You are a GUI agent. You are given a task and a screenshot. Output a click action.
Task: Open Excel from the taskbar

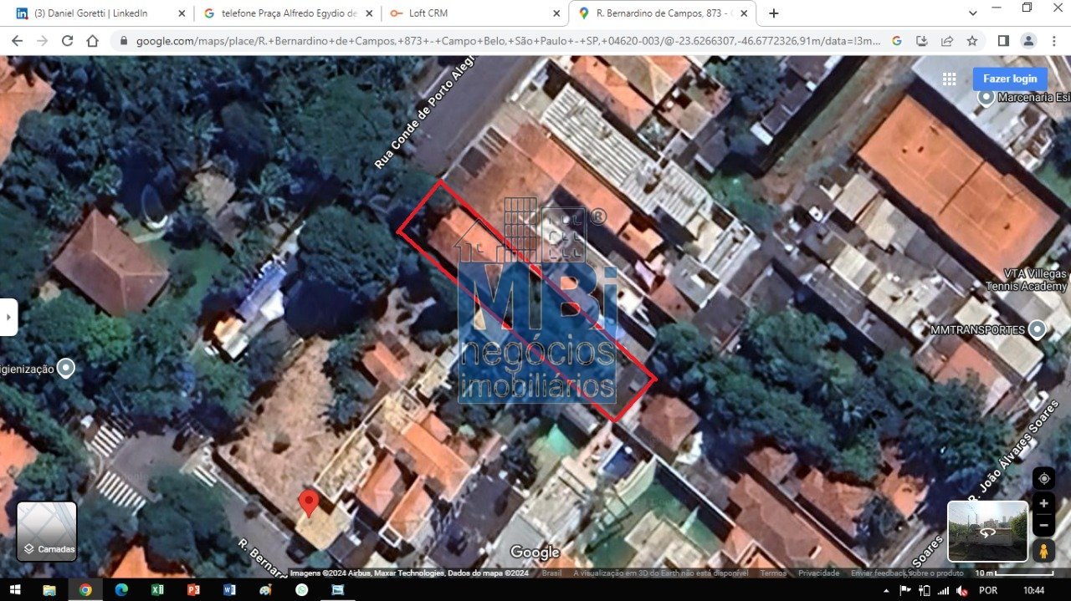pyautogui.click(x=157, y=590)
